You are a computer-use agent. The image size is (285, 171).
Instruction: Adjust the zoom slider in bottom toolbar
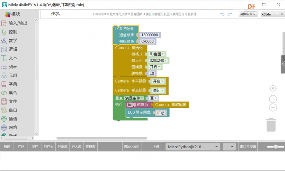[276, 147]
